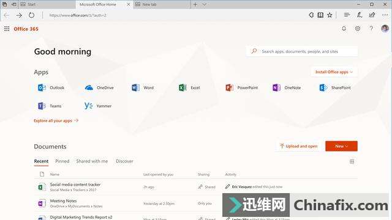Viewport: 392px width, 220px height.
Task: Launch Excel app
Action: 189,87
